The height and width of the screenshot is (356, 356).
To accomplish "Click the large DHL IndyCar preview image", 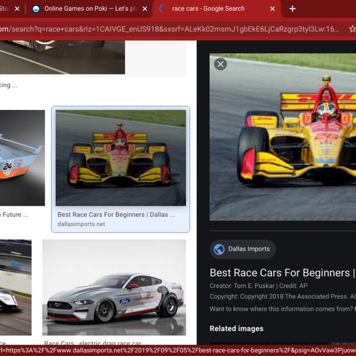I will coord(283,137).
